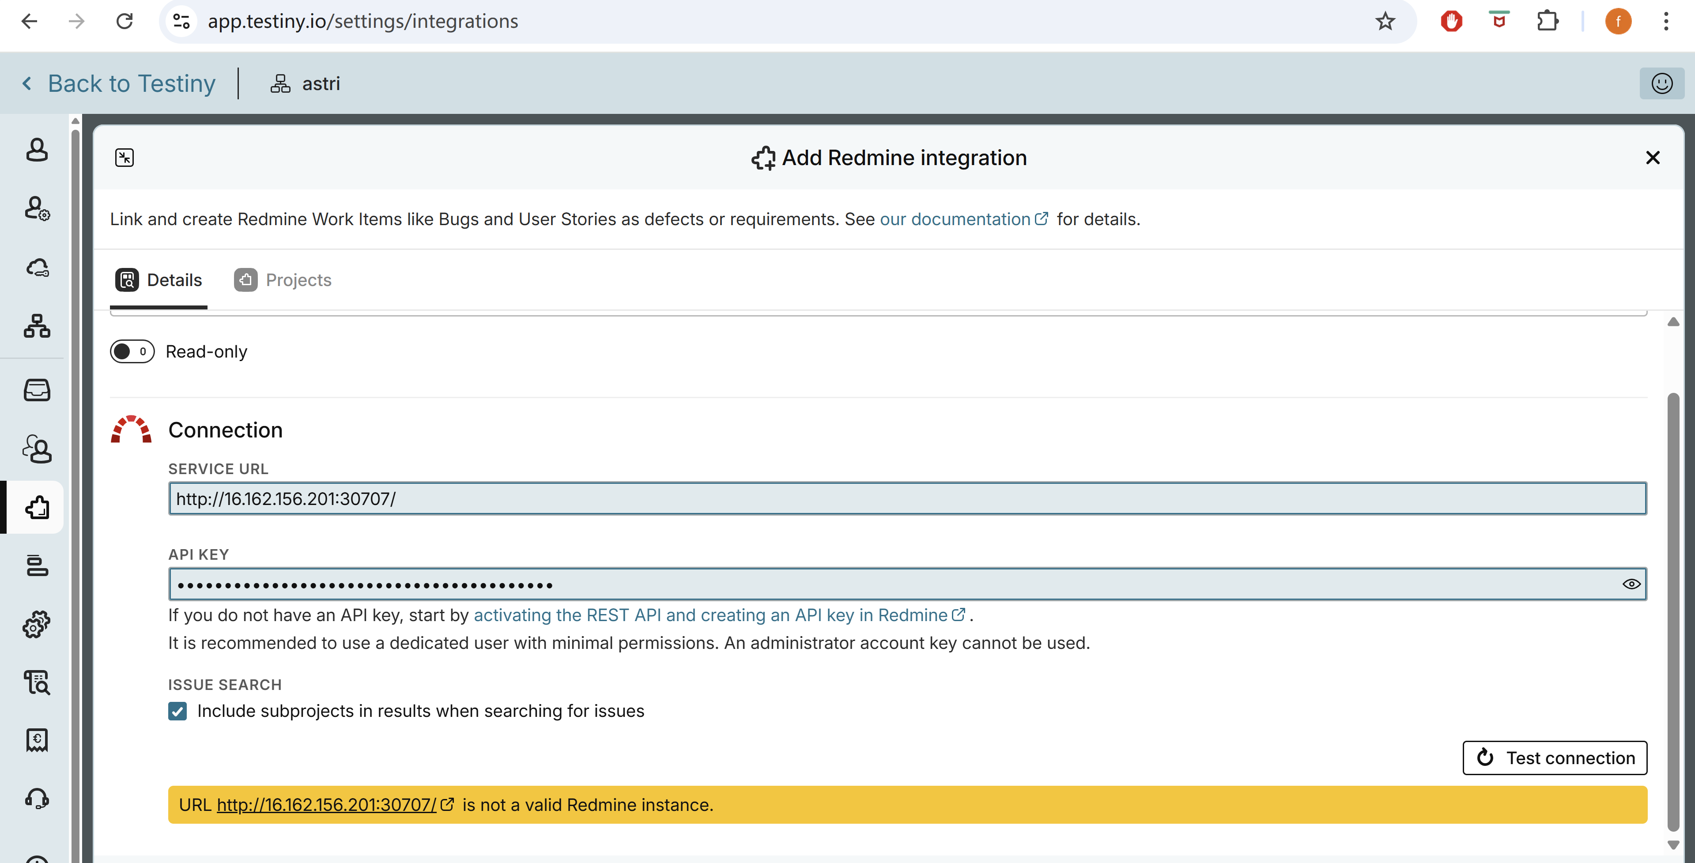Click the Chrome extensions puzzle icon
Screen dimensions: 1695x863
pyautogui.click(x=1547, y=21)
